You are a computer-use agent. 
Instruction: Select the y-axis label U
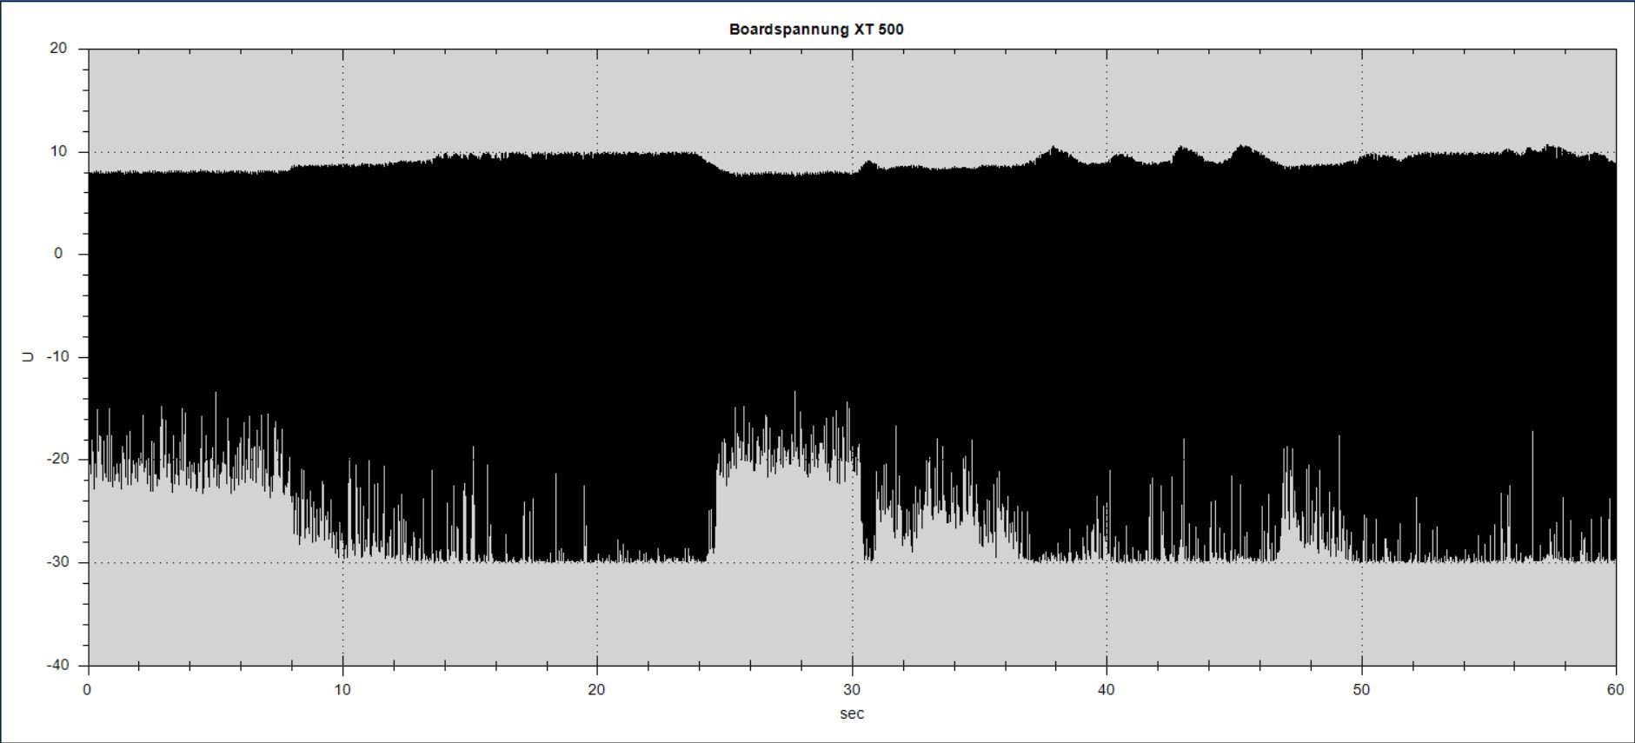click(29, 357)
